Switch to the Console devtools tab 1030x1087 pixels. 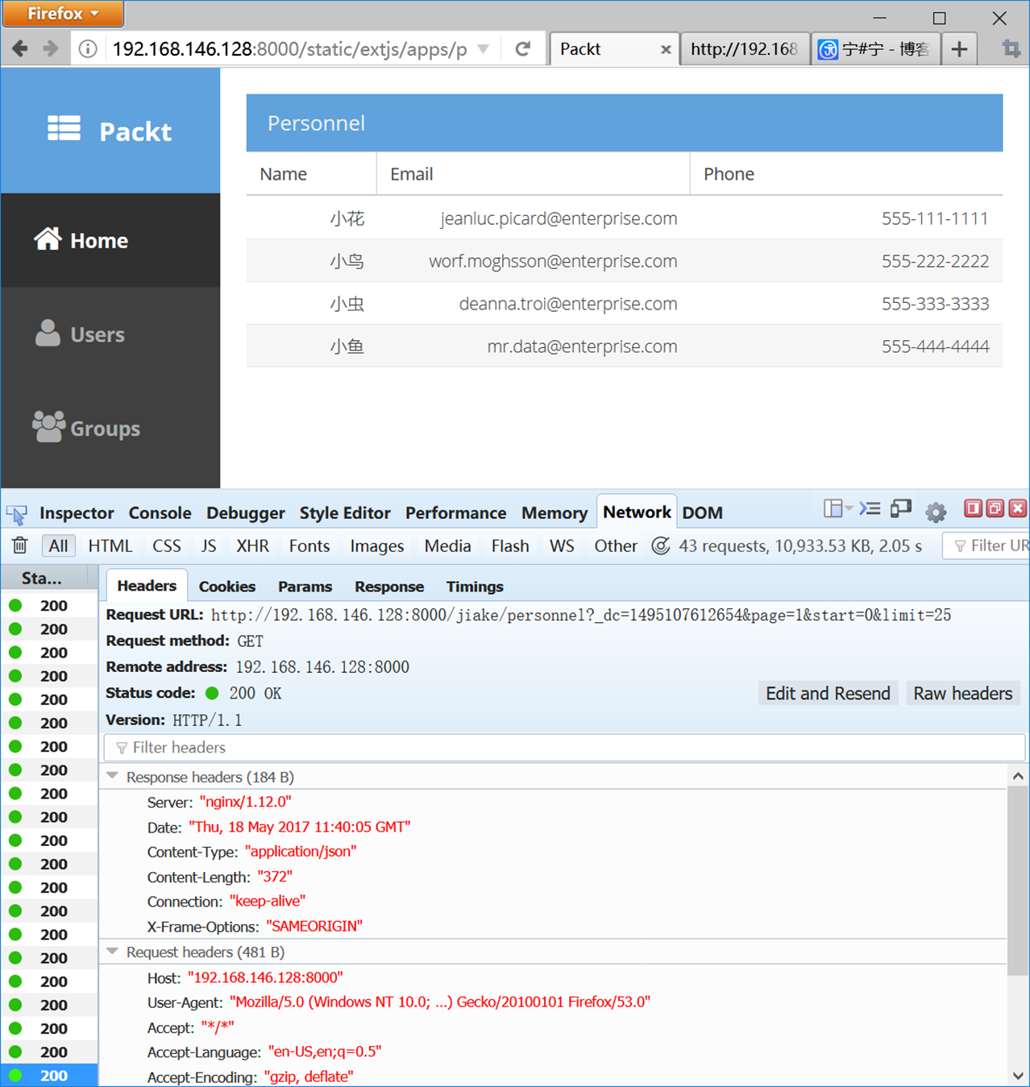(160, 512)
